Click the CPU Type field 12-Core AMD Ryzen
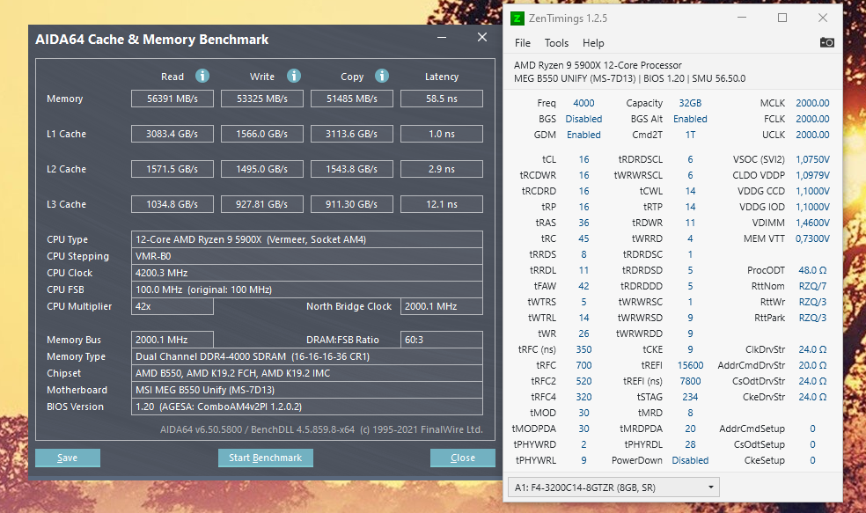The height and width of the screenshot is (513, 866). click(x=307, y=239)
